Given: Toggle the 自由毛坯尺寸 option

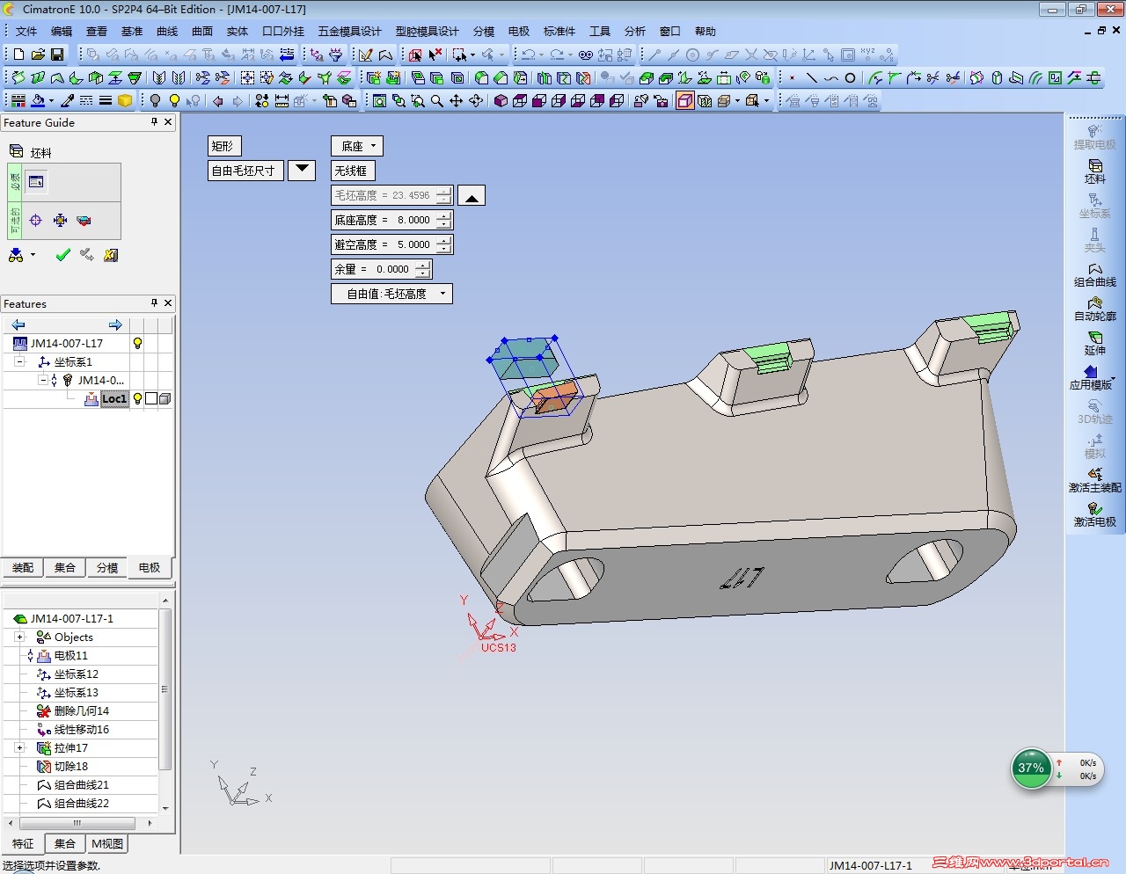Looking at the screenshot, I should point(245,171).
